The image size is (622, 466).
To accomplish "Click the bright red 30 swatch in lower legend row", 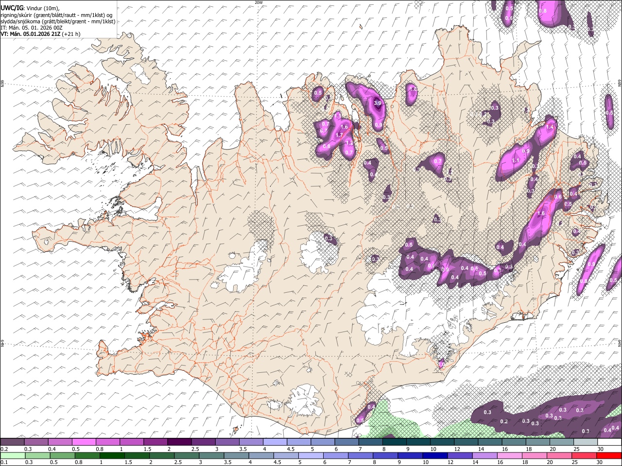I will tap(609, 455).
